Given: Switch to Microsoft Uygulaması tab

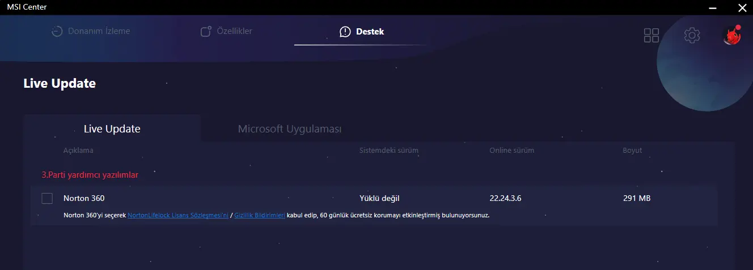Looking at the screenshot, I should tap(290, 128).
